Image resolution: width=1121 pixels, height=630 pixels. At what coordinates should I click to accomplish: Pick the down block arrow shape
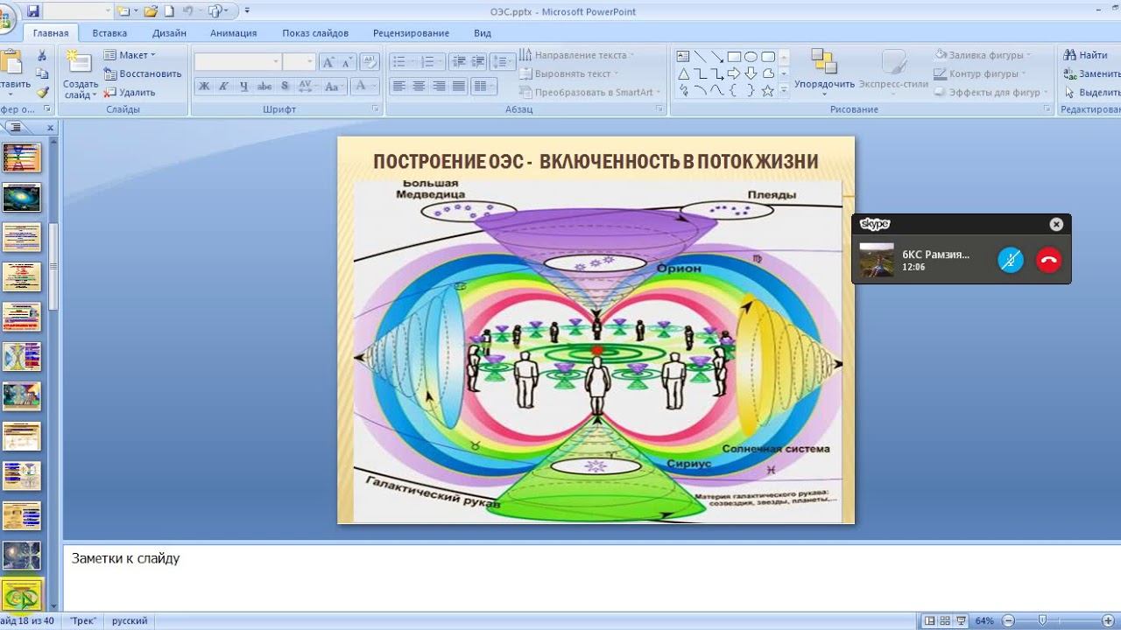pyautogui.click(x=751, y=73)
